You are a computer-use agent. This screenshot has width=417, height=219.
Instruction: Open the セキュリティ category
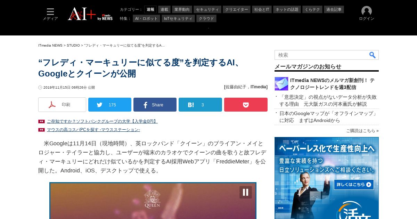[207, 9]
